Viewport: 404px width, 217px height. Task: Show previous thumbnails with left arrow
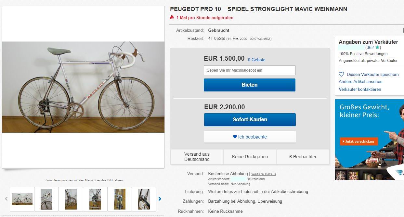coord(6,199)
